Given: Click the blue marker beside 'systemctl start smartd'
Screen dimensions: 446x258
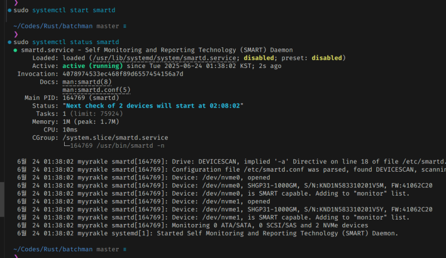Looking at the screenshot, I should tap(10, 10).
